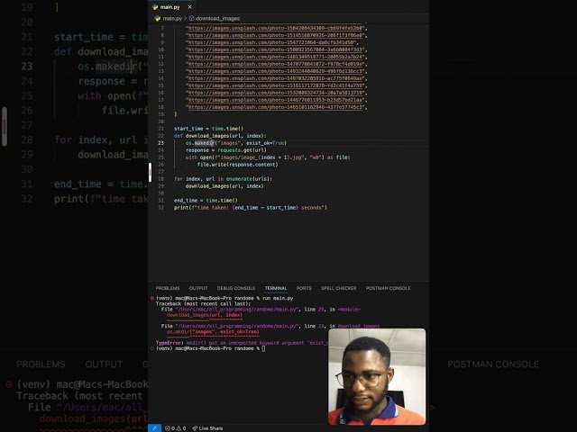Click the print statement on line 32
This screenshot has width=577, height=432.
pos(251,208)
